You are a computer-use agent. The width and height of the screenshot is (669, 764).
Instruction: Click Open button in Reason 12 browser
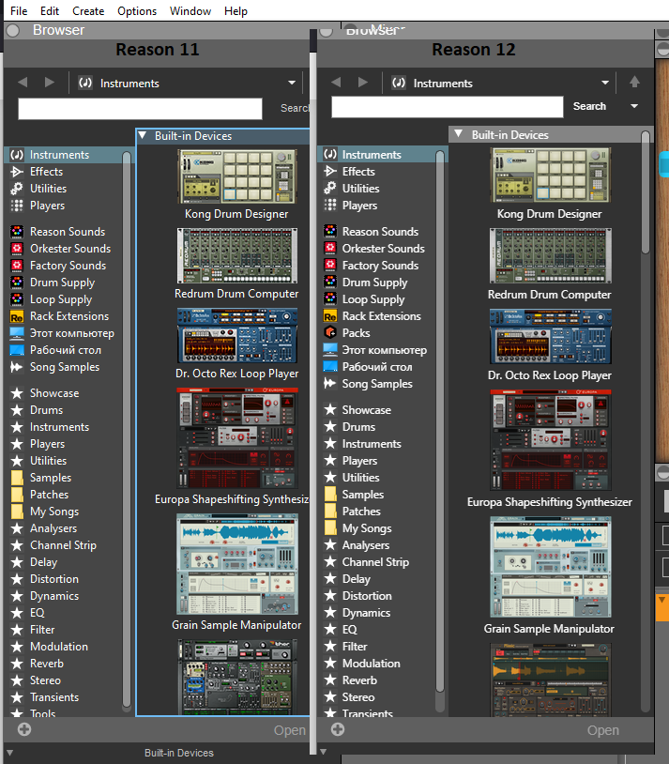point(602,730)
